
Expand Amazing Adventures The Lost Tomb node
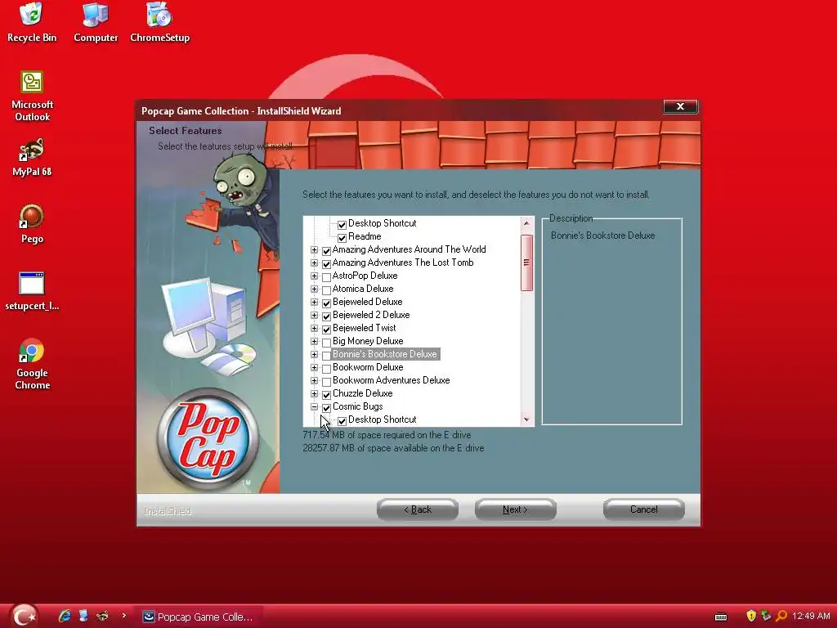click(x=315, y=262)
